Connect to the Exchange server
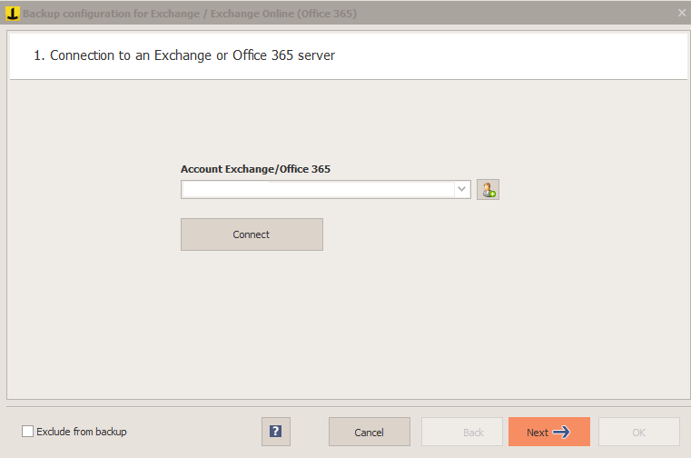 [252, 234]
